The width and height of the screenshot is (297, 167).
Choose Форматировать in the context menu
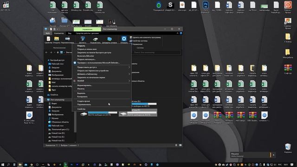pos(84,85)
